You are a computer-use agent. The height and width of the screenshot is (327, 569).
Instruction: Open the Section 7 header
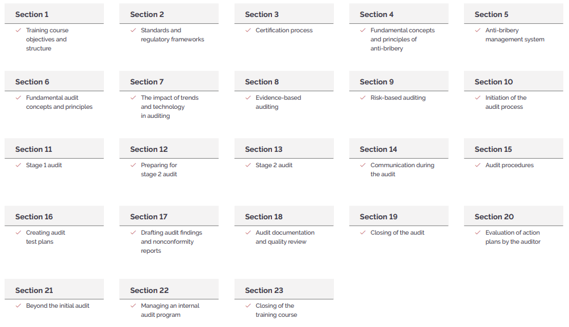[x=169, y=81]
